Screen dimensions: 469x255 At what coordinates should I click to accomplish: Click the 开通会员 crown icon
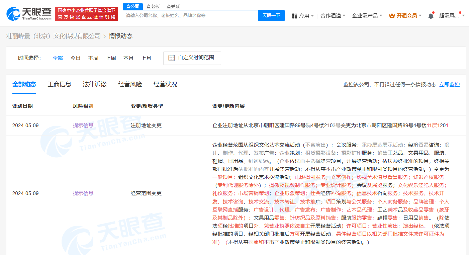pos(392,16)
